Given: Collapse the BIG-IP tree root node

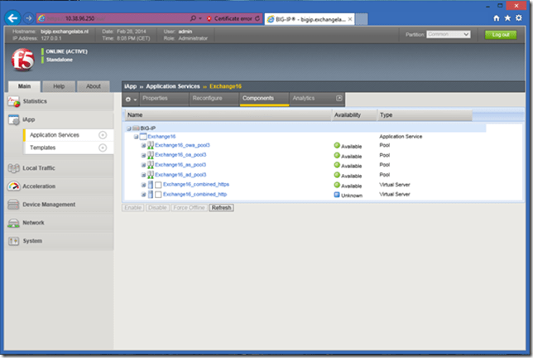Looking at the screenshot, I should pos(128,128).
